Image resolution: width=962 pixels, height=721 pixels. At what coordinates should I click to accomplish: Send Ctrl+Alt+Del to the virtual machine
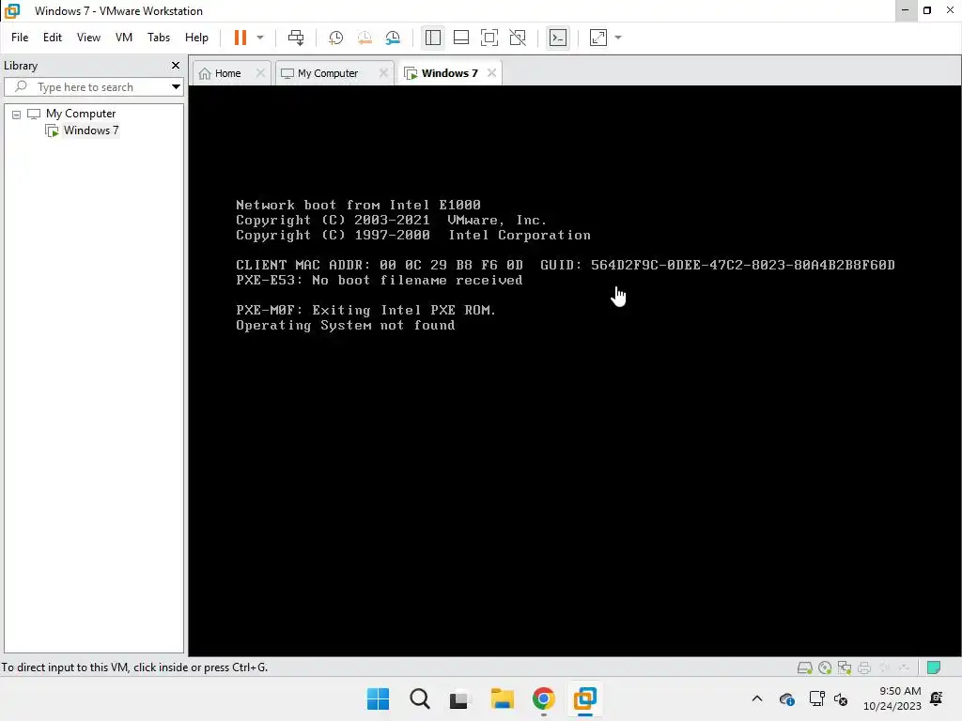(x=296, y=38)
